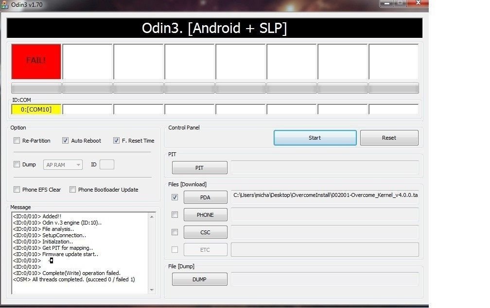Click the CSC file select button
The image size is (490, 308).
pos(205,232)
